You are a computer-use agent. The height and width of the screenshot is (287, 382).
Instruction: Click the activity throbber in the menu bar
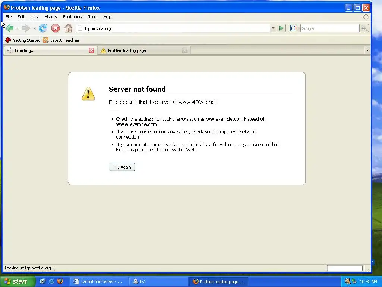pos(366,17)
